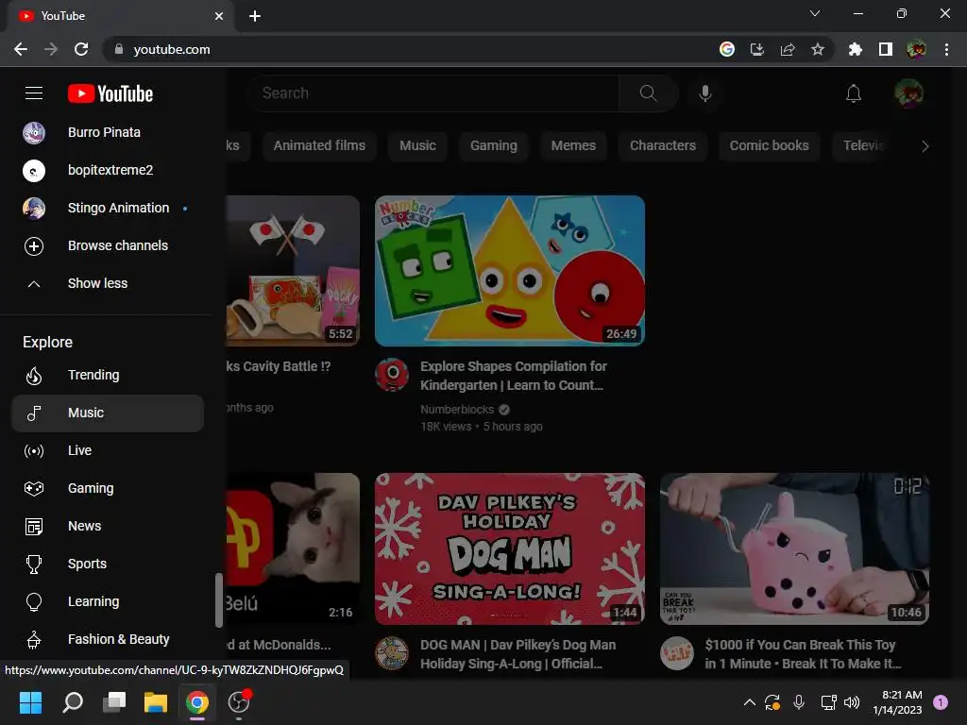This screenshot has height=725, width=967.
Task: Start voice search with microphone icon
Action: 704,93
